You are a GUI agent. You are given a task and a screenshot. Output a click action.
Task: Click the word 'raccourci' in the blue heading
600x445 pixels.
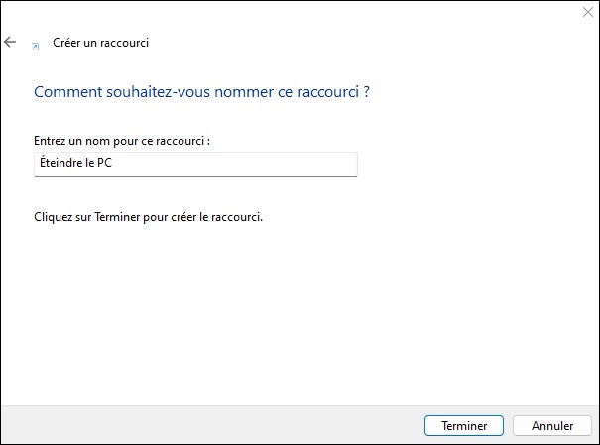click(328, 92)
